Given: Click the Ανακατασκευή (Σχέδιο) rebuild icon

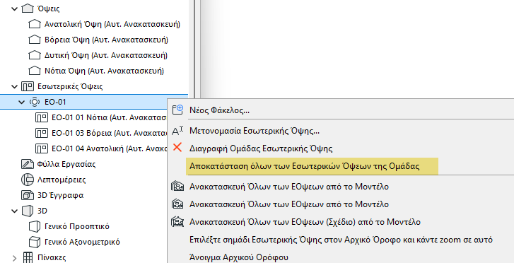Looking at the screenshot, I should (177, 222).
